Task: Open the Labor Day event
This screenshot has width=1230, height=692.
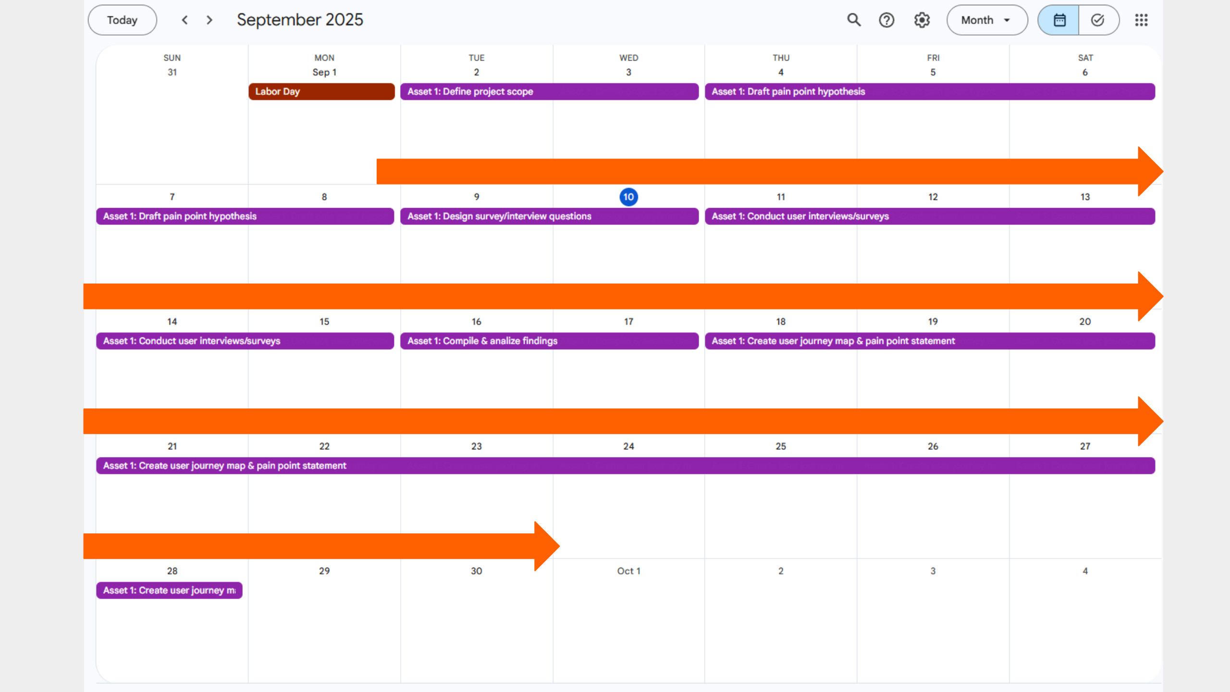Action: point(321,91)
